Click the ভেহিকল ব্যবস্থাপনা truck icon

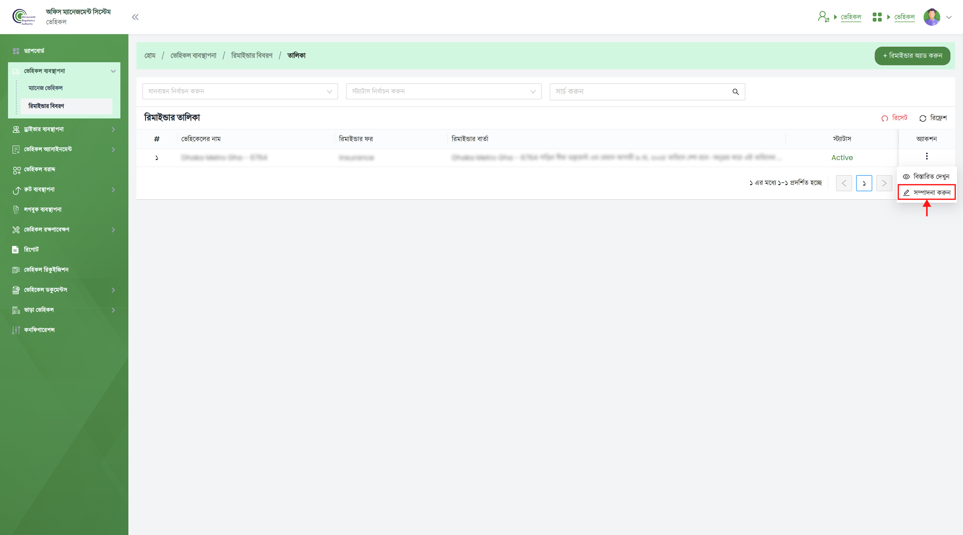[16, 71]
